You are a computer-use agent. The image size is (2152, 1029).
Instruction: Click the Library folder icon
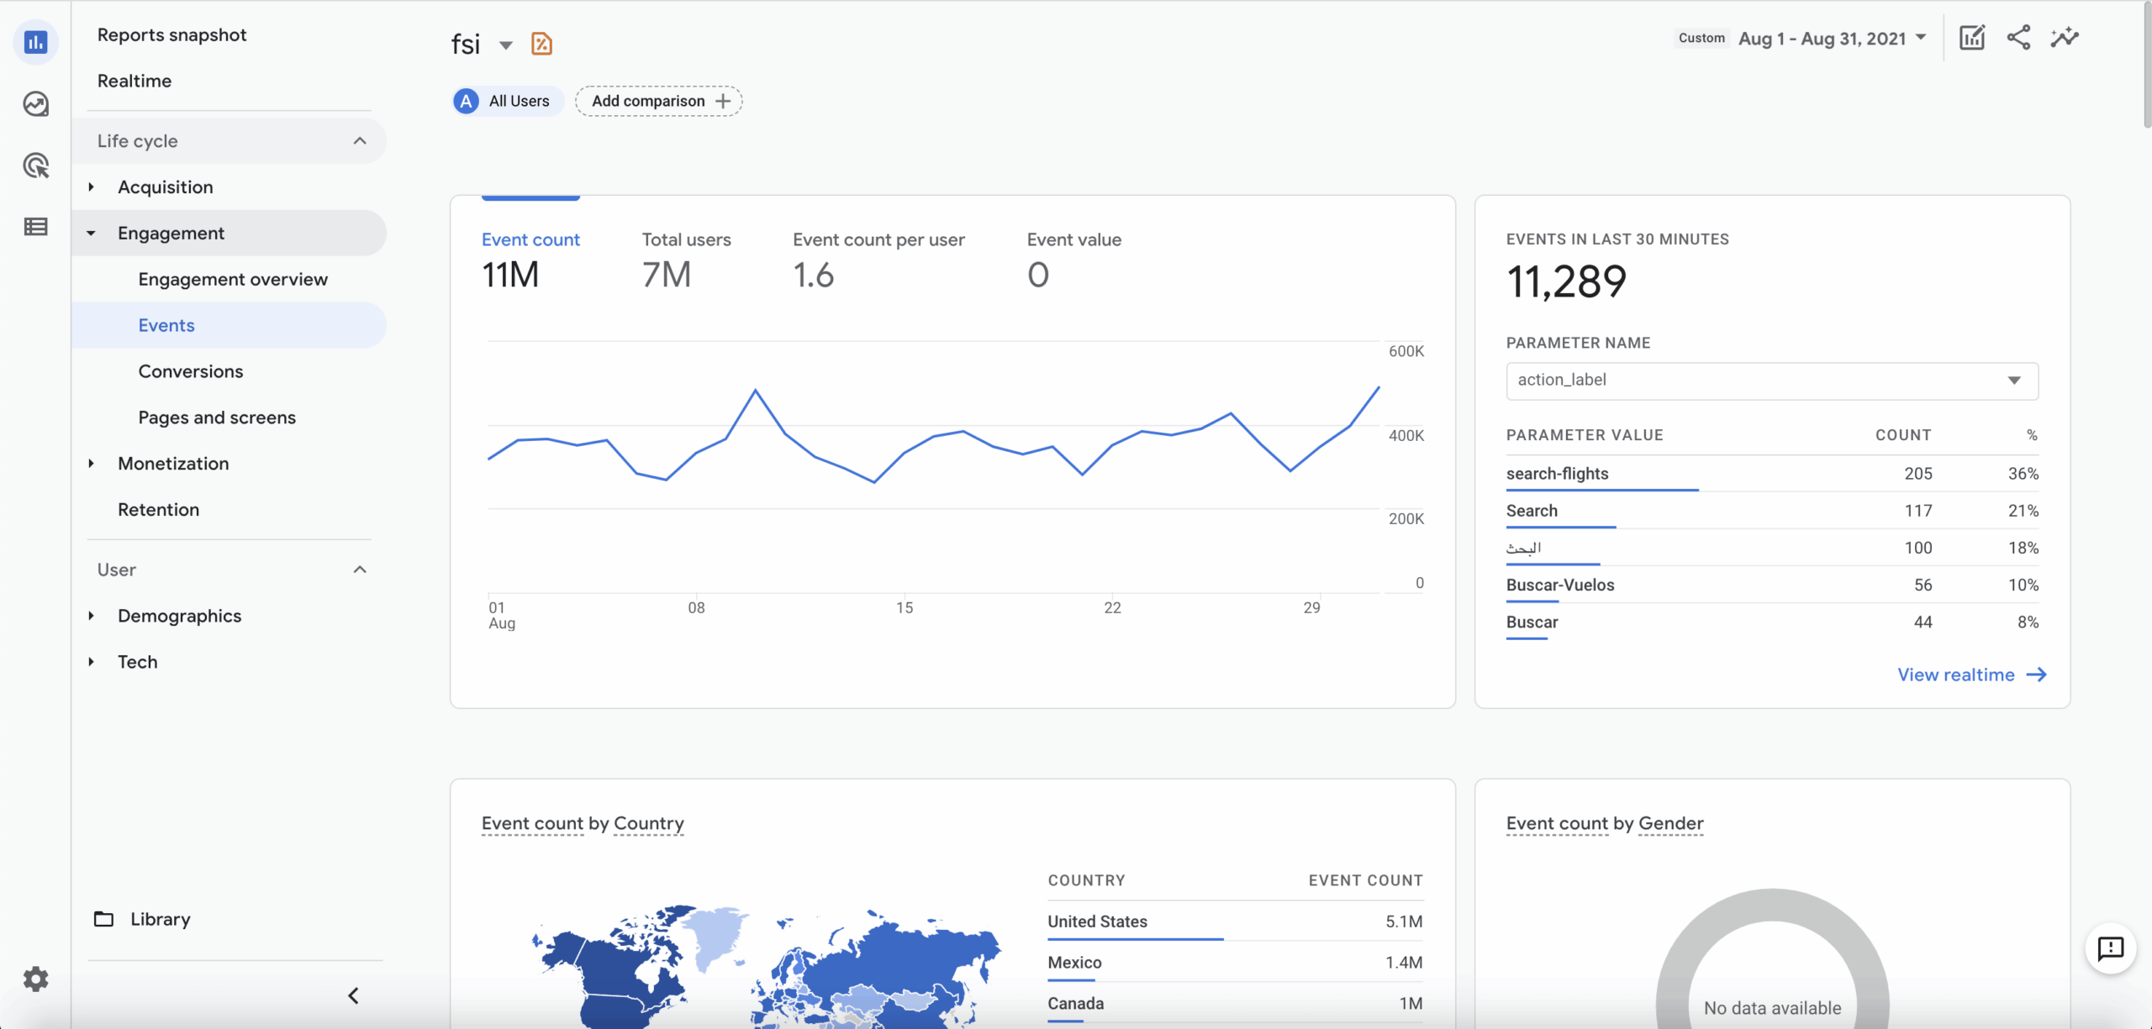click(x=103, y=919)
